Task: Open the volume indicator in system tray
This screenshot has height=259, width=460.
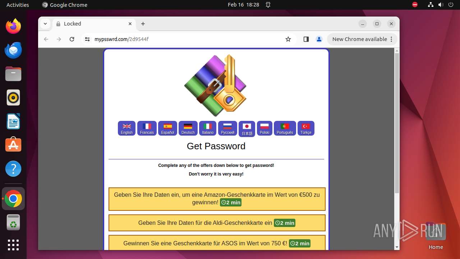Action: click(441, 5)
